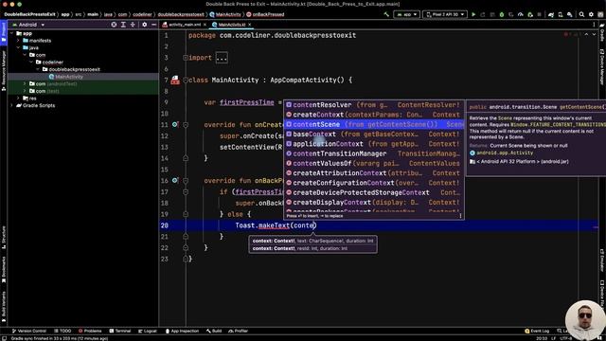Open IDE settings gear in top toolbar

(x=591, y=14)
